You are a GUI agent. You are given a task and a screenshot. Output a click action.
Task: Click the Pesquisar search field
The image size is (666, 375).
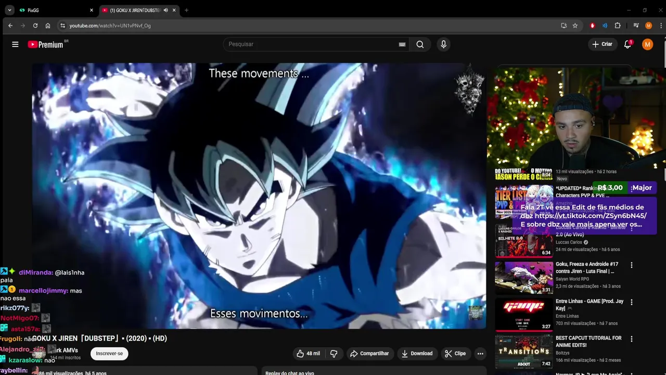coord(312,44)
